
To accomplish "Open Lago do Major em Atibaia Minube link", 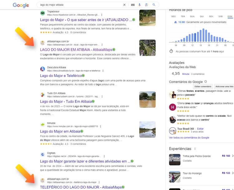I will (x=60, y=131).
